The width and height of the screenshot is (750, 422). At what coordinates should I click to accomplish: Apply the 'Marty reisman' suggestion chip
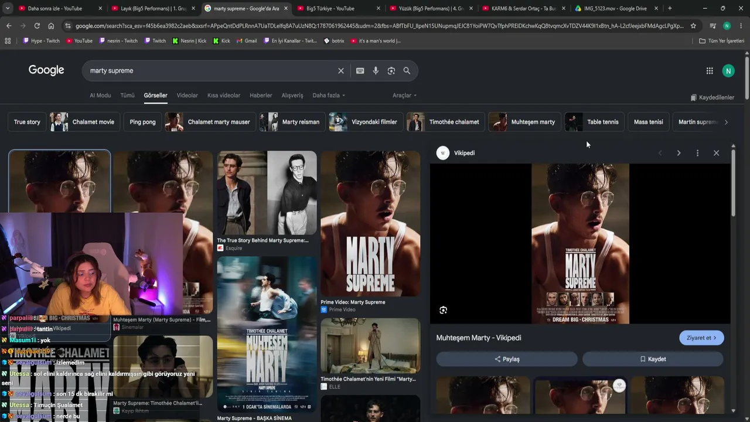pyautogui.click(x=292, y=122)
